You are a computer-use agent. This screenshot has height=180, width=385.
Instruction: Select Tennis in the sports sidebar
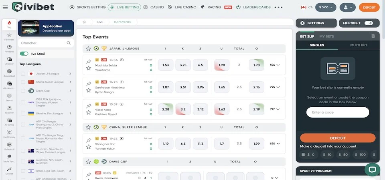(9, 98)
